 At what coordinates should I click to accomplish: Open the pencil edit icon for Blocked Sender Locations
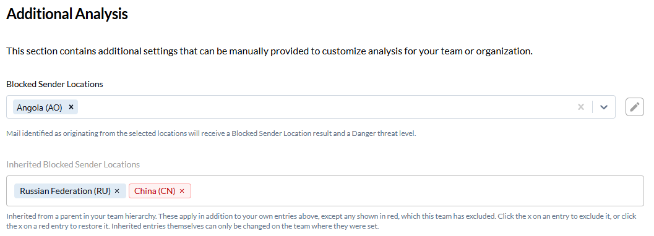click(x=634, y=107)
